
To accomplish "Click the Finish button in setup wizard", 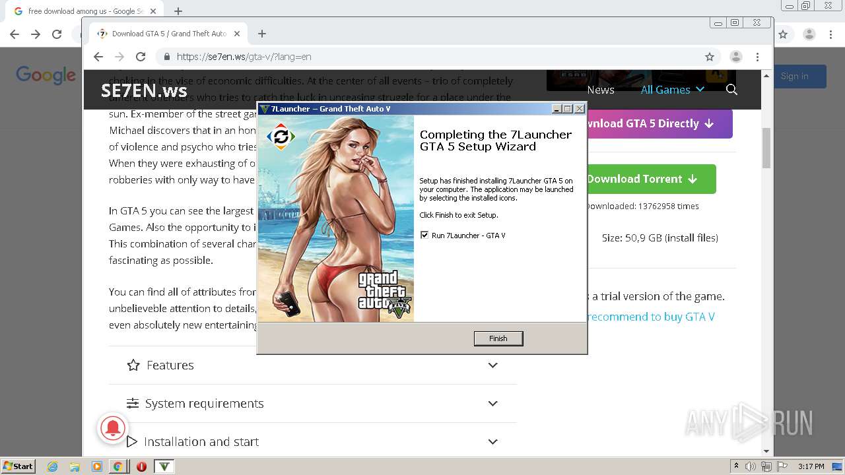I will [x=498, y=338].
